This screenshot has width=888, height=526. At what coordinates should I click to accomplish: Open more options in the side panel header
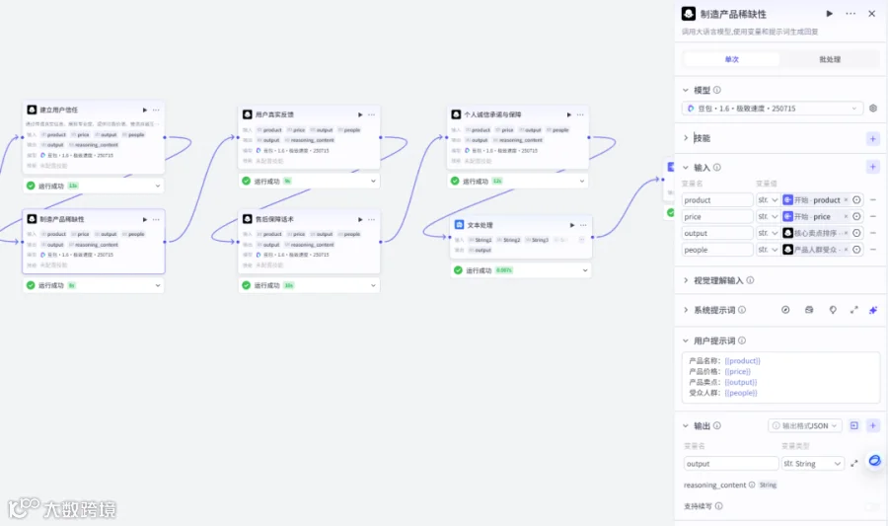(x=851, y=14)
